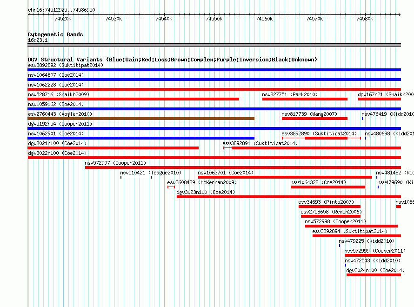Click the dgv167n21 variant label
414x307 pixels.
(386, 94)
